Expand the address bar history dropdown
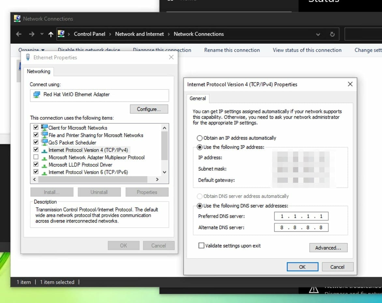 [318, 34]
